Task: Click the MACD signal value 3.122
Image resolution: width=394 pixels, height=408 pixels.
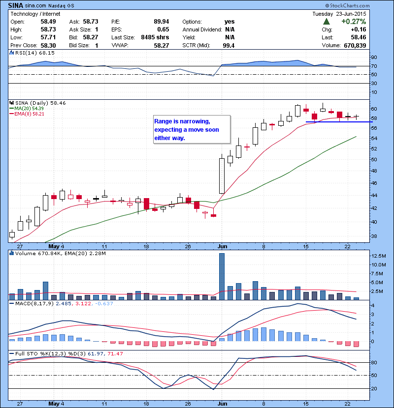Action: click(x=83, y=303)
